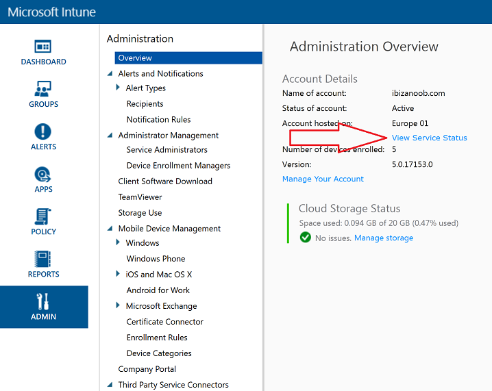Open Client Software Download
The image size is (492, 391).
click(x=165, y=181)
